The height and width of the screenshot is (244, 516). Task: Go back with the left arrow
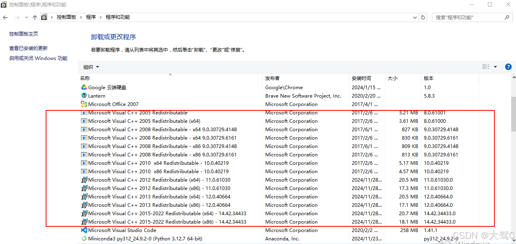(5, 17)
